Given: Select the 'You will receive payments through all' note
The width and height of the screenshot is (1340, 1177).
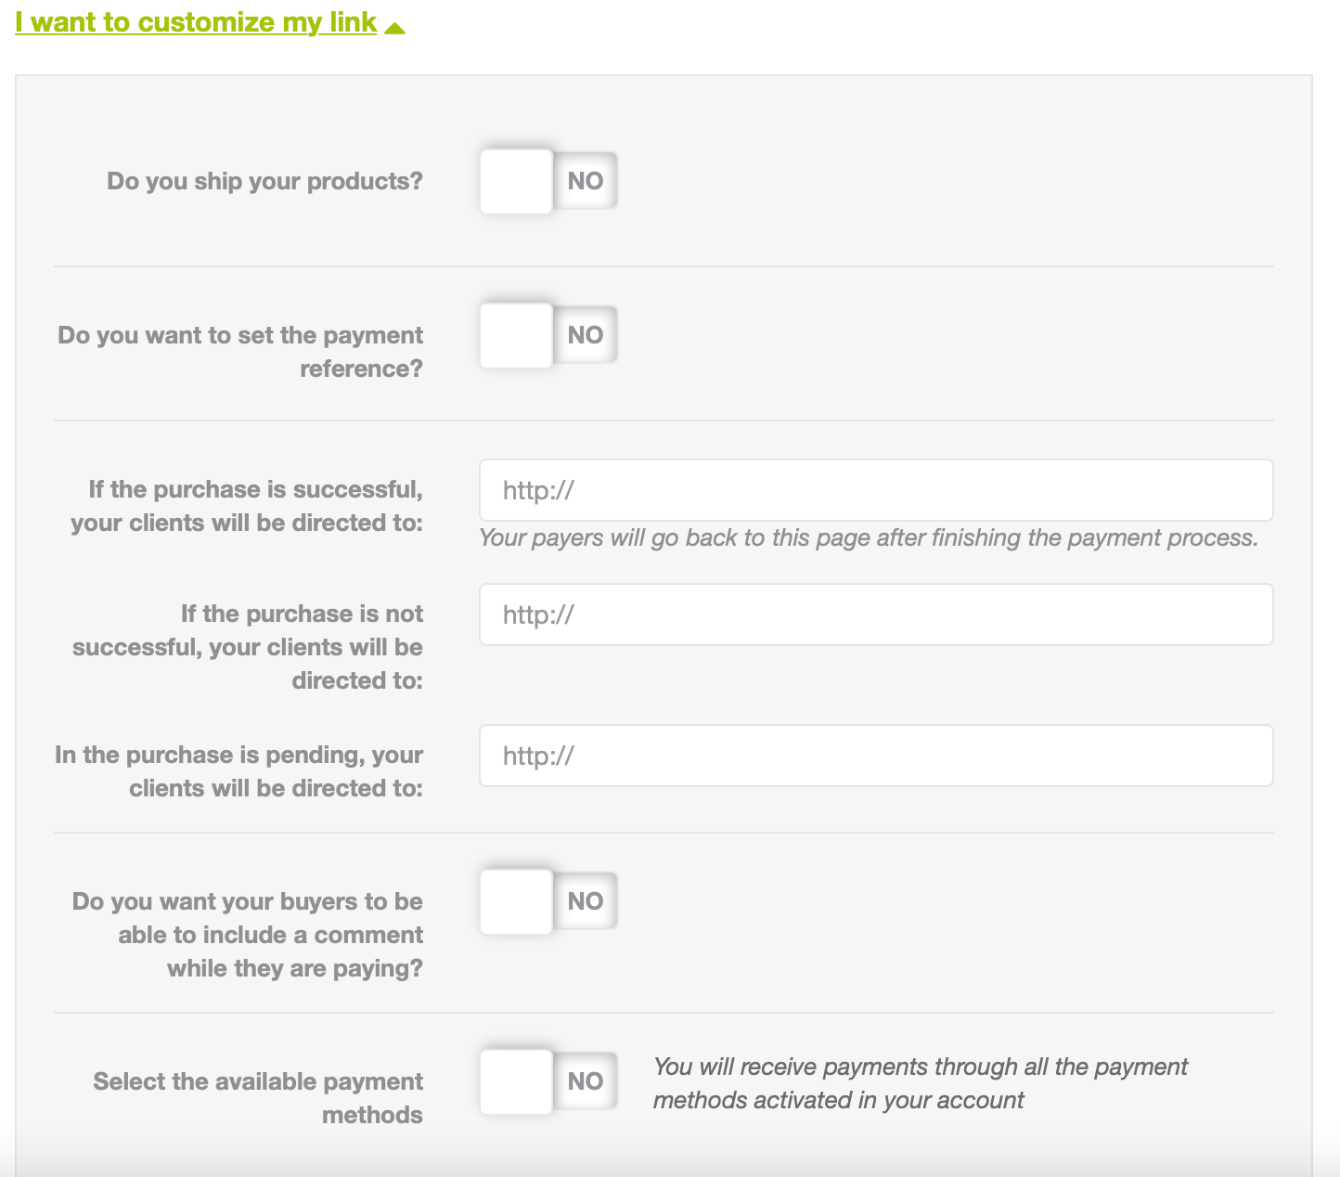Looking at the screenshot, I should (x=920, y=1083).
